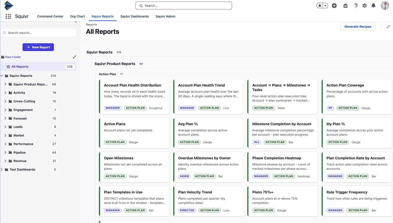The width and height of the screenshot is (393, 223).
Task: Expand the Cross-Cutting folder
Action: (5, 101)
